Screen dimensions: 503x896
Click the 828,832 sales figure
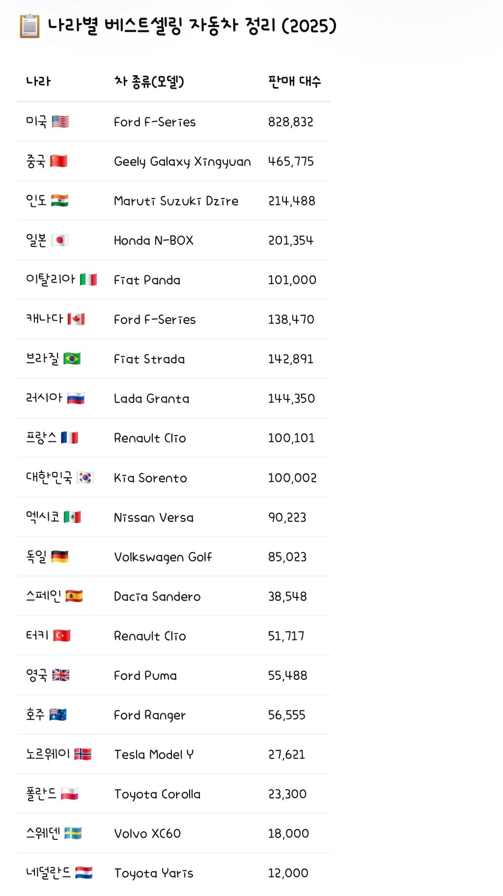[290, 122]
